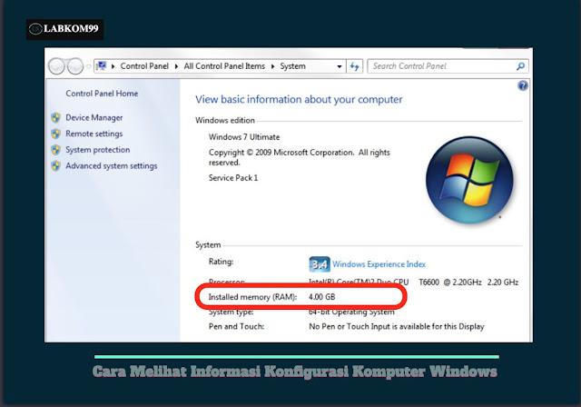This screenshot has height=407, width=581.
Task: Click shield icon beside Remote settings
Action: click(56, 134)
